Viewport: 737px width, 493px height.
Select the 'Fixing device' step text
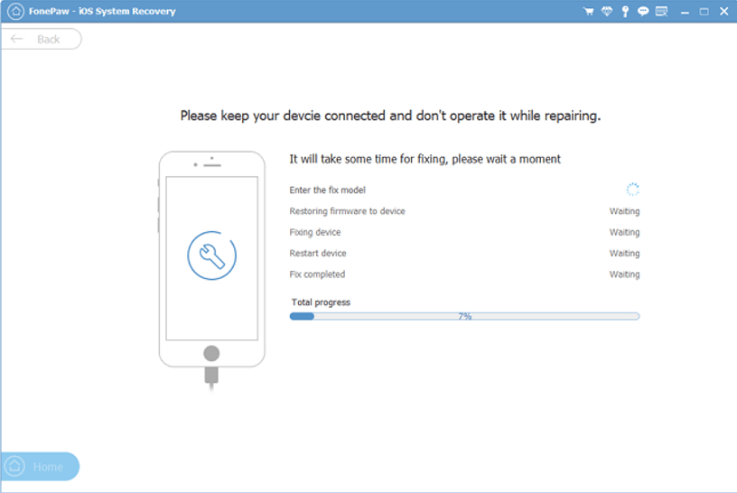315,232
